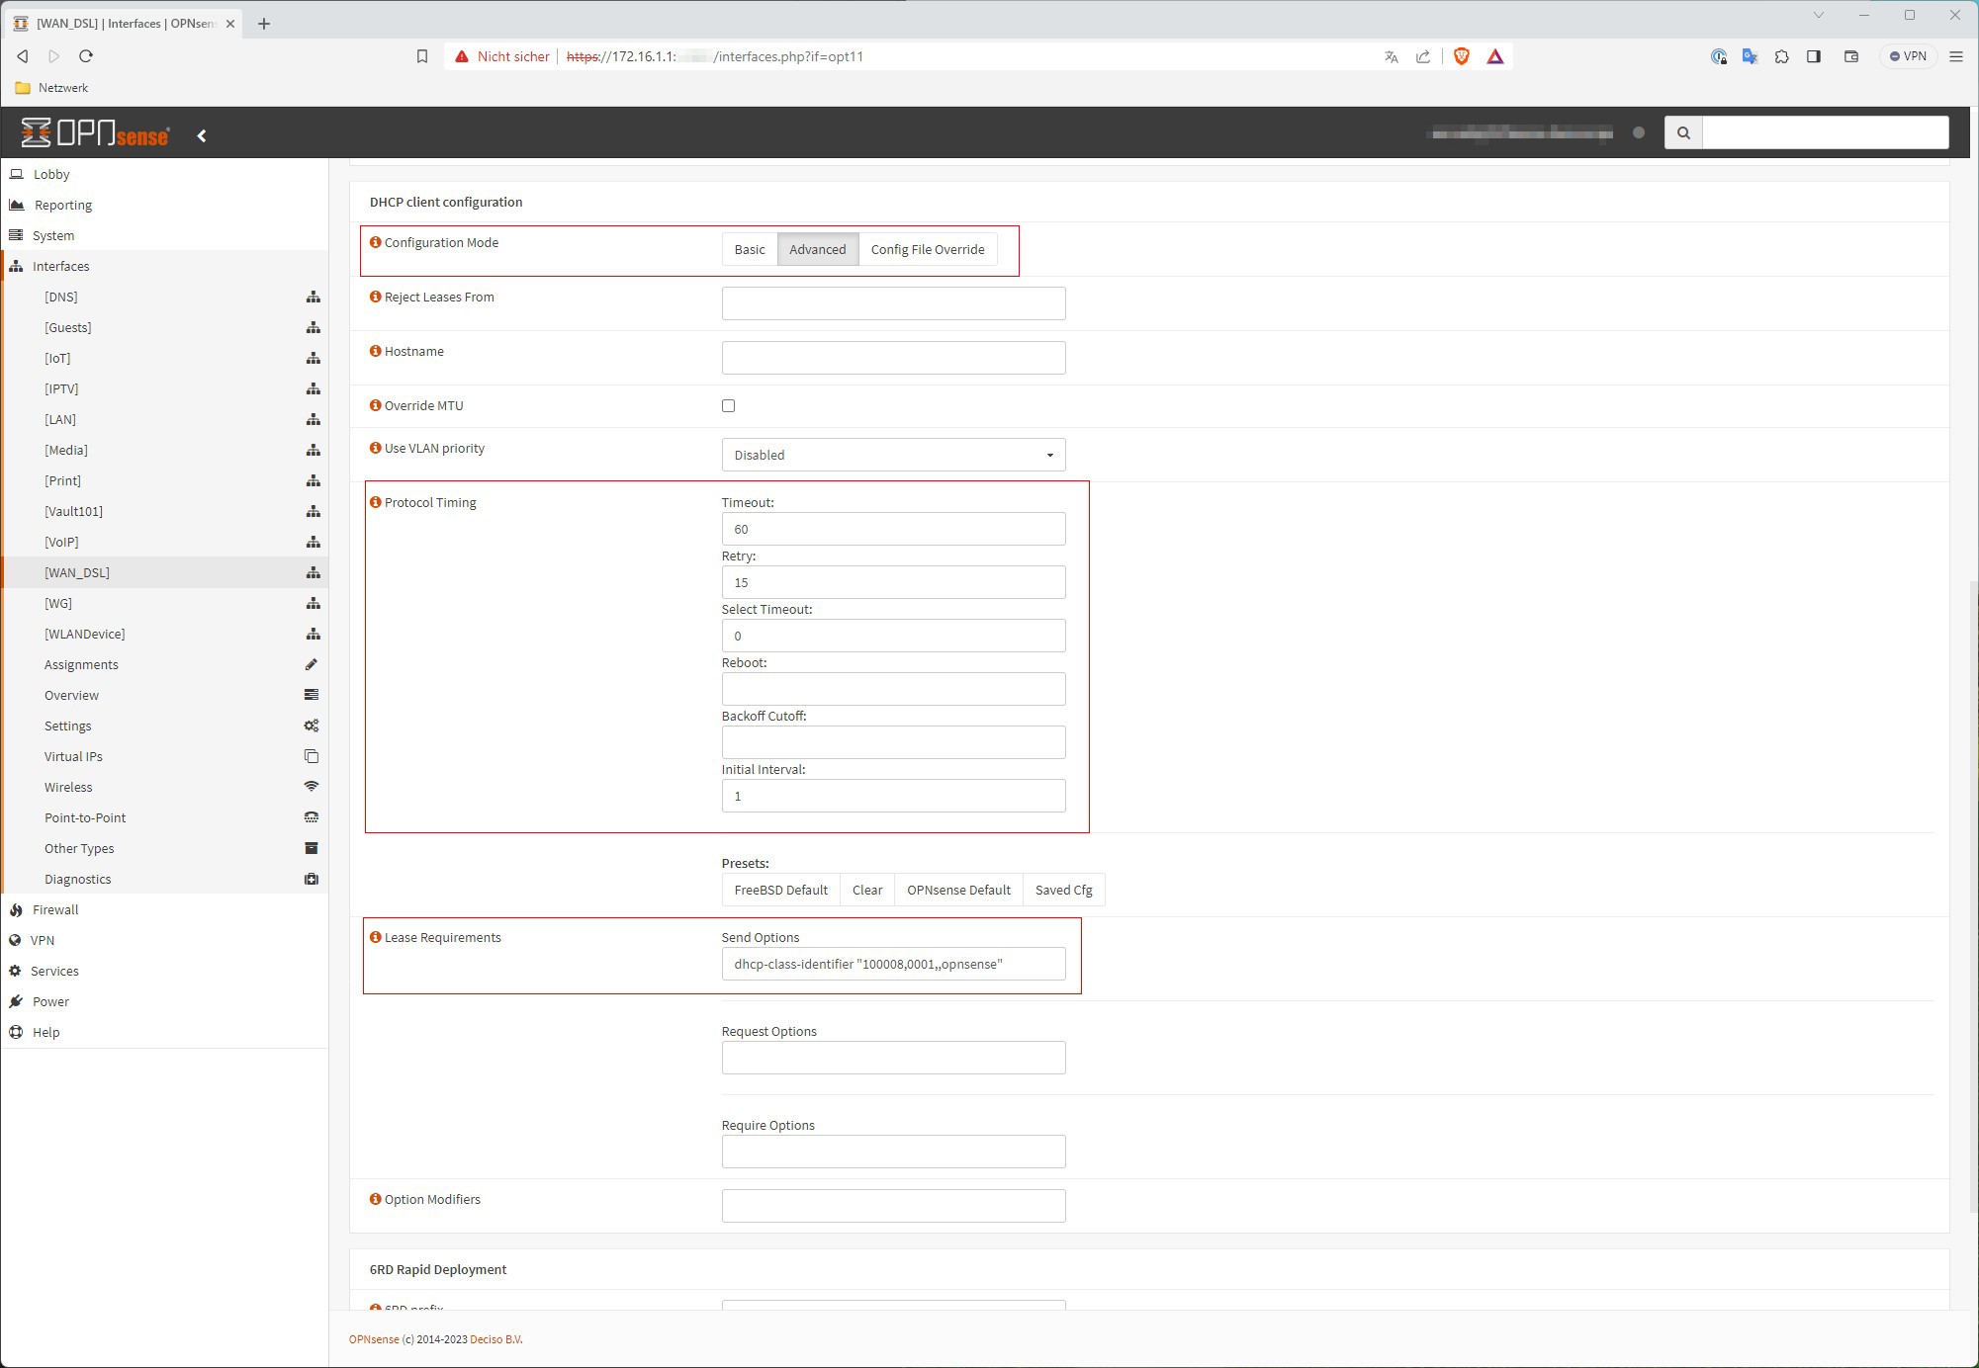This screenshot has height=1368, width=1979.
Task: Click the Saved Cfg preset button
Action: point(1061,889)
